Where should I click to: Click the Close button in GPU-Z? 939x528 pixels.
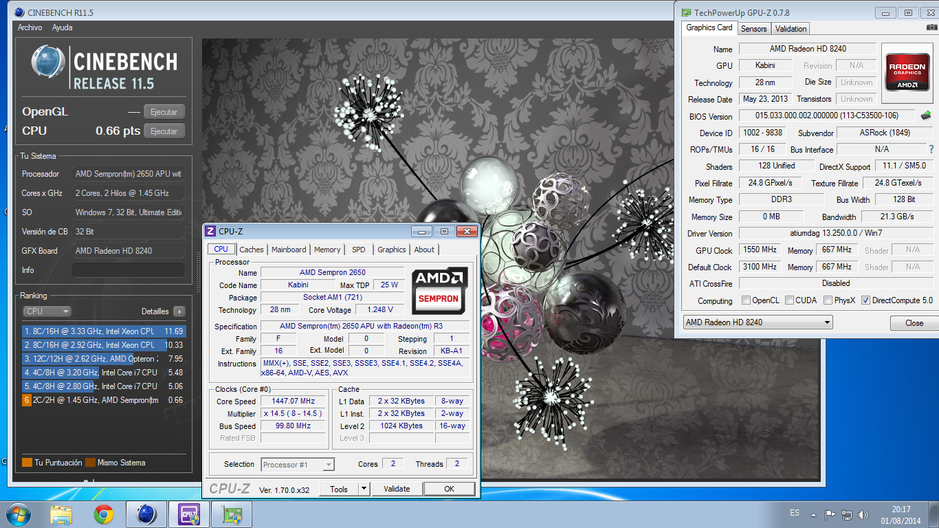914,323
